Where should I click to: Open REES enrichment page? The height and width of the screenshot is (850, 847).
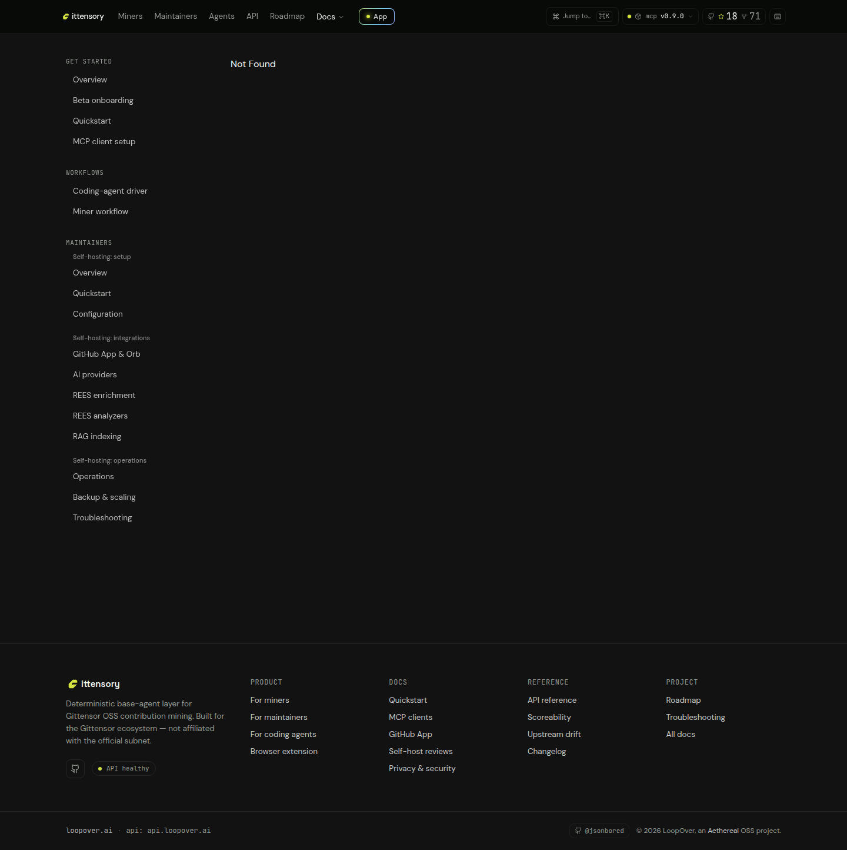(x=104, y=395)
